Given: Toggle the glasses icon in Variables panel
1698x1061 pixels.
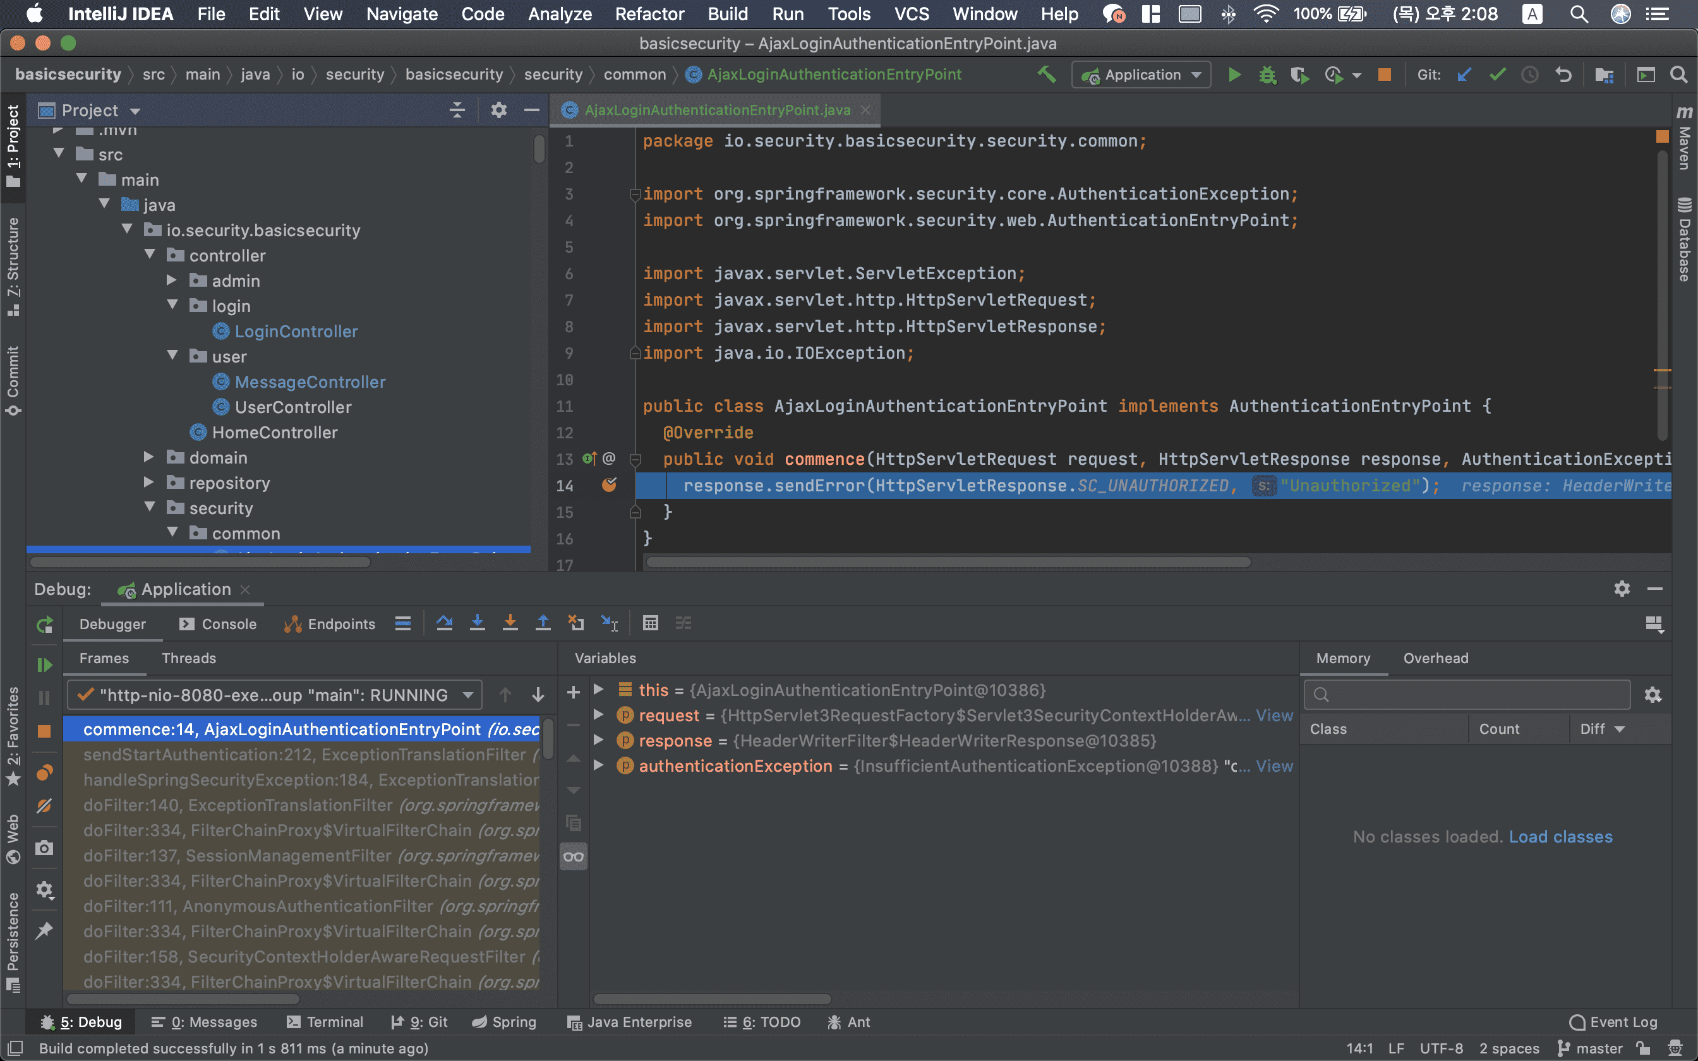Looking at the screenshot, I should click(x=573, y=856).
